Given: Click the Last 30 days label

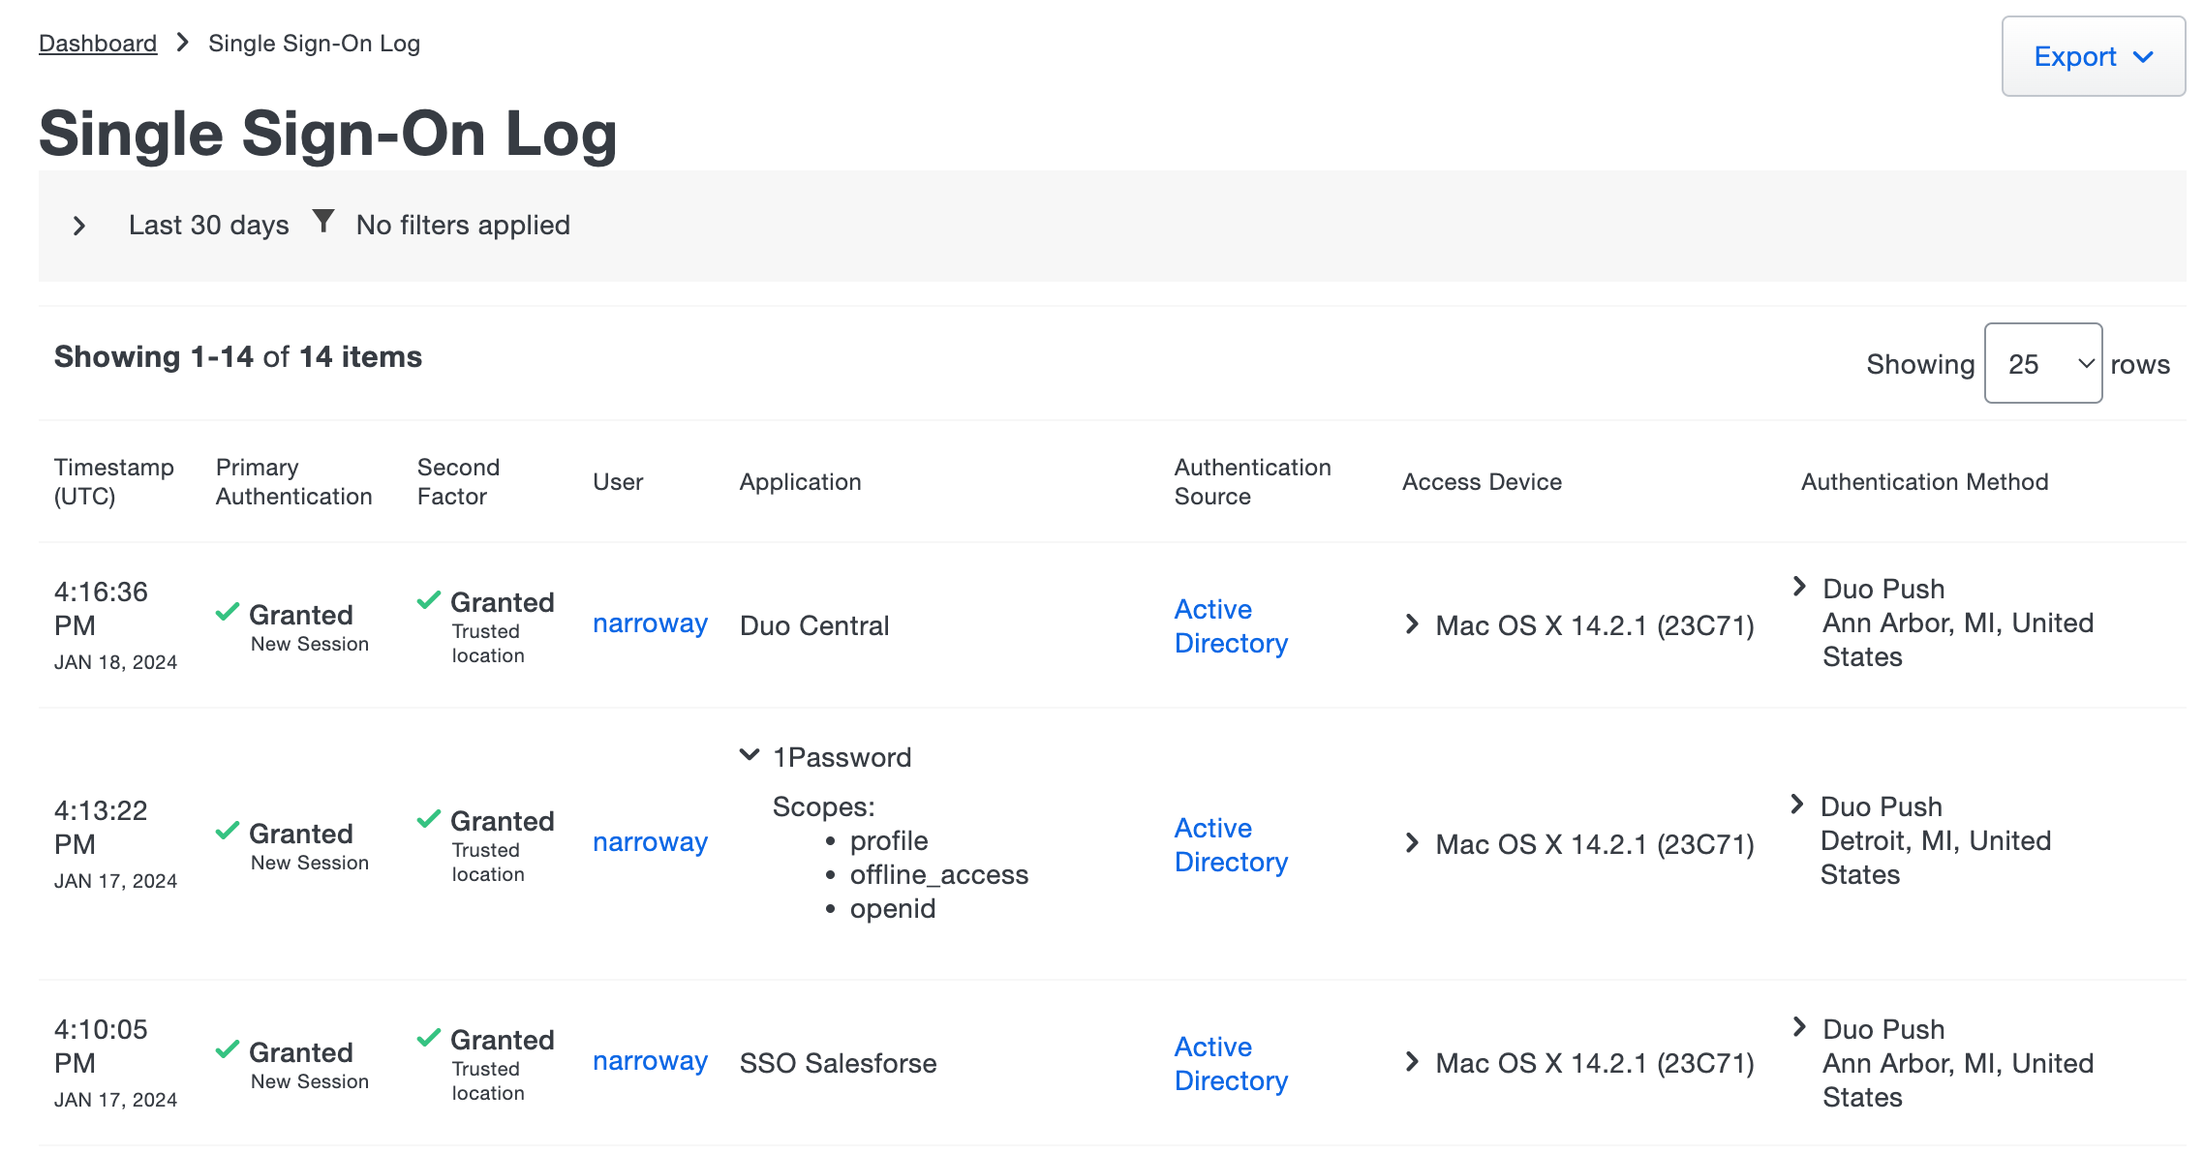Looking at the screenshot, I should pyautogui.click(x=208, y=226).
